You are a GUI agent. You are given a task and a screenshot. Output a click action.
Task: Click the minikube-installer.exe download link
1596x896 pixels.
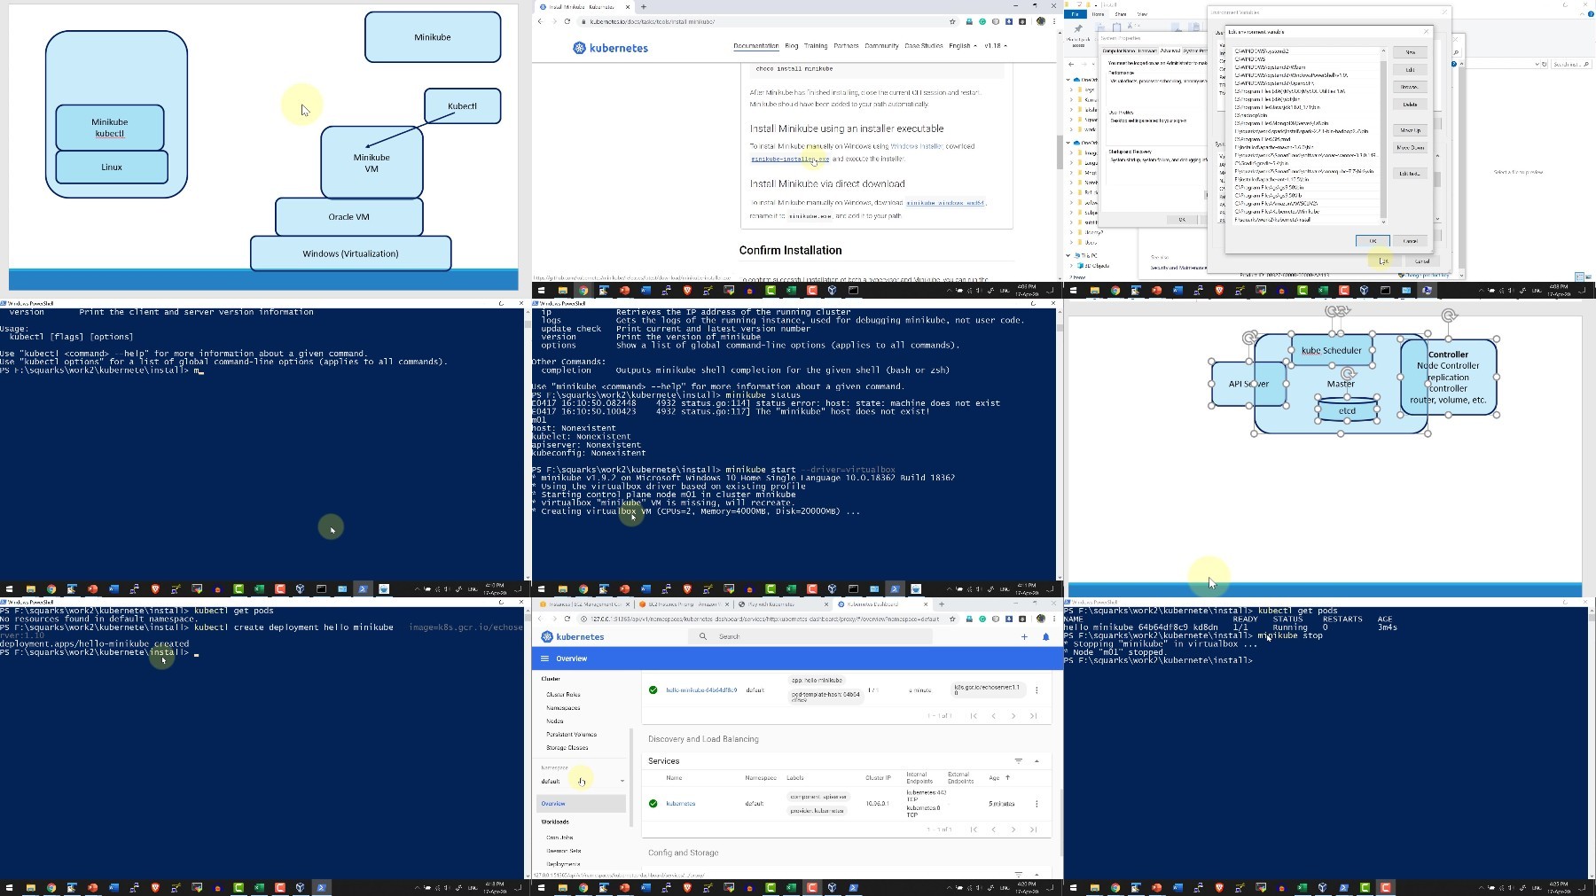click(790, 159)
